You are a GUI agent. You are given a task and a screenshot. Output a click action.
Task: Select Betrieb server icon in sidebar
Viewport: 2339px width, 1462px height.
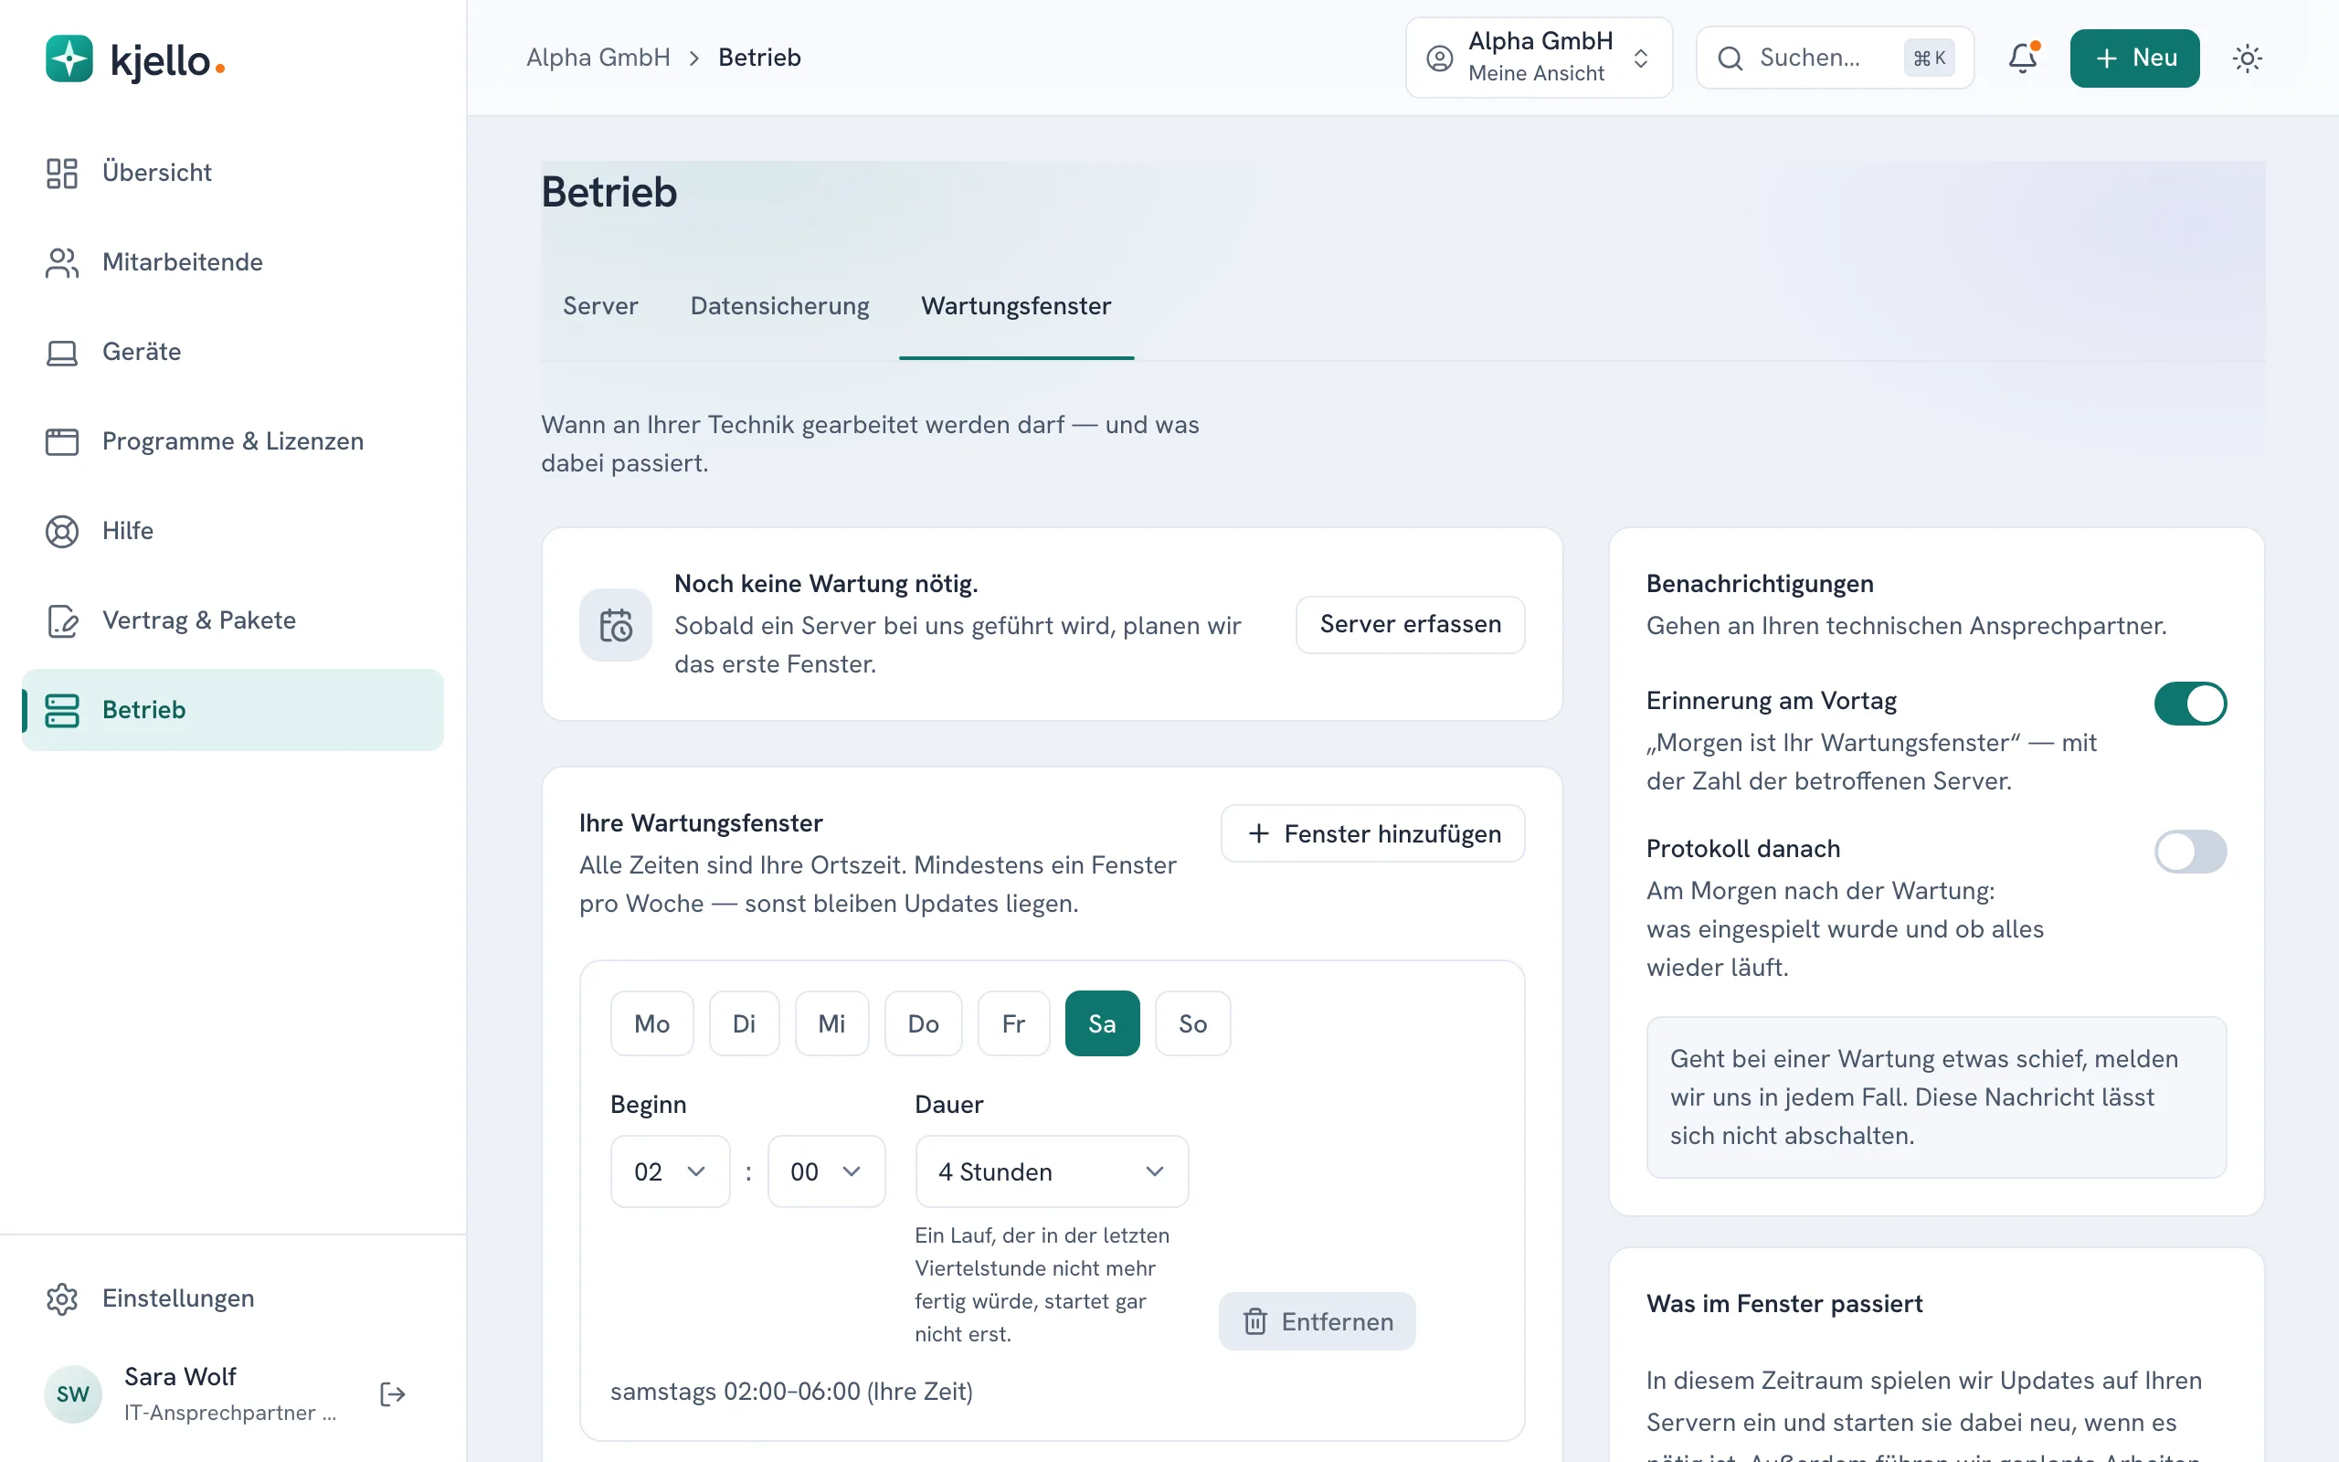(x=62, y=710)
